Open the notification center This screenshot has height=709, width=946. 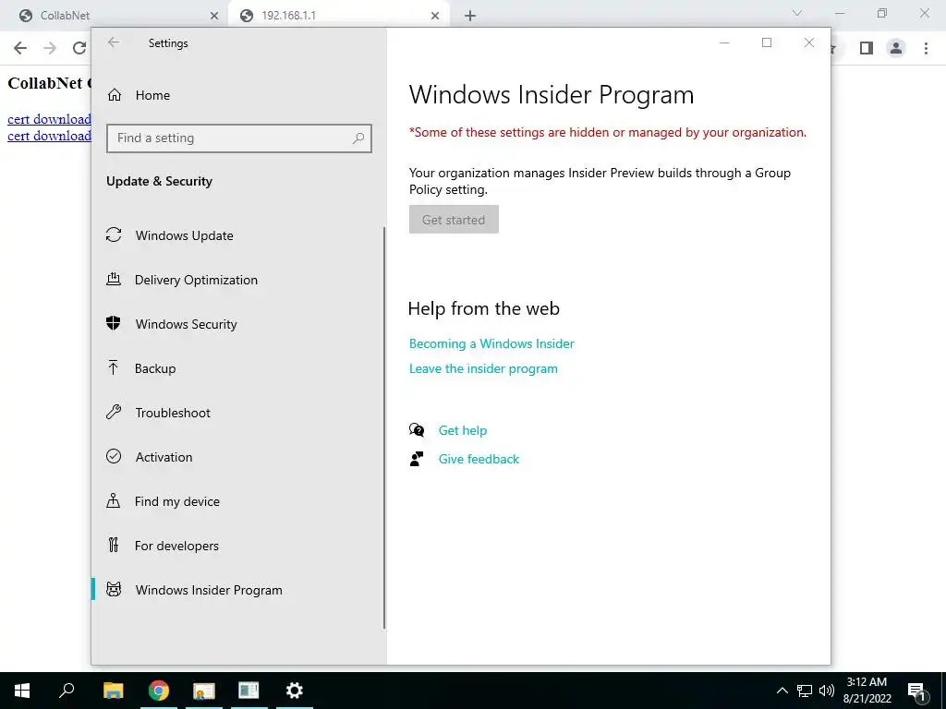916,691
